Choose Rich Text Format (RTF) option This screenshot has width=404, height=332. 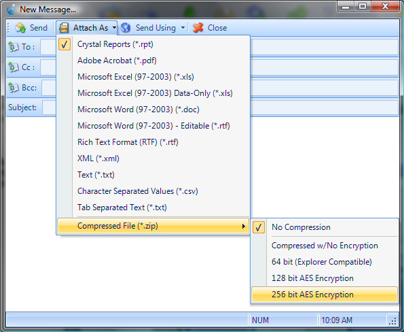(x=153, y=142)
